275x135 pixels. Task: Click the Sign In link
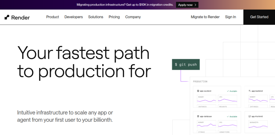pos(230,17)
